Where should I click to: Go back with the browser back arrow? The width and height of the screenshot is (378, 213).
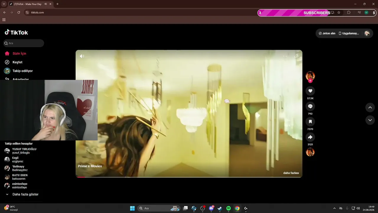pyautogui.click(x=4, y=12)
